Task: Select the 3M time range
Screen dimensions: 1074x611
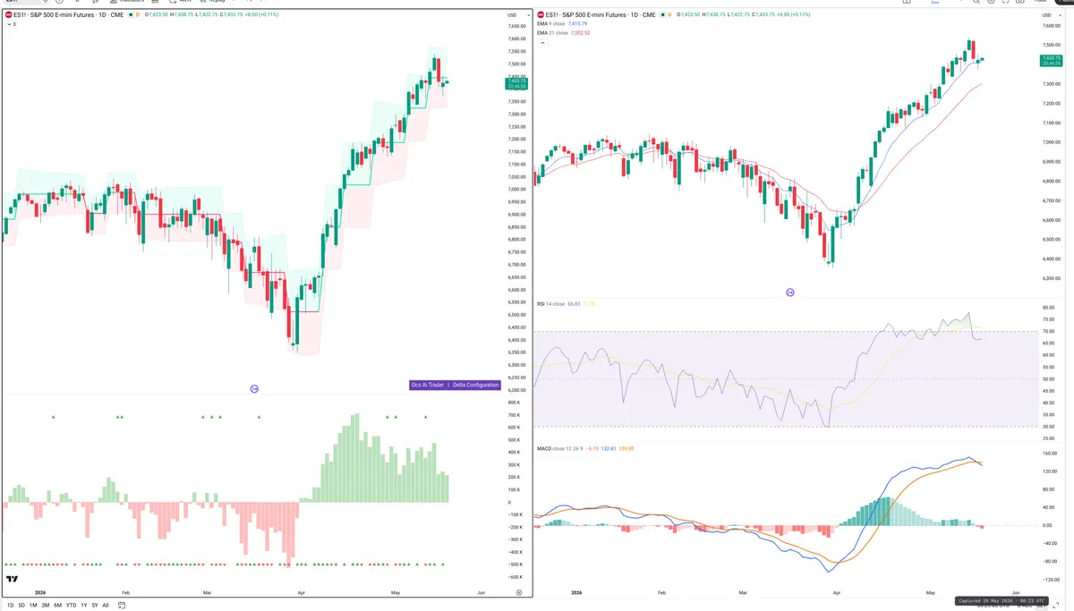Action: coord(46,606)
